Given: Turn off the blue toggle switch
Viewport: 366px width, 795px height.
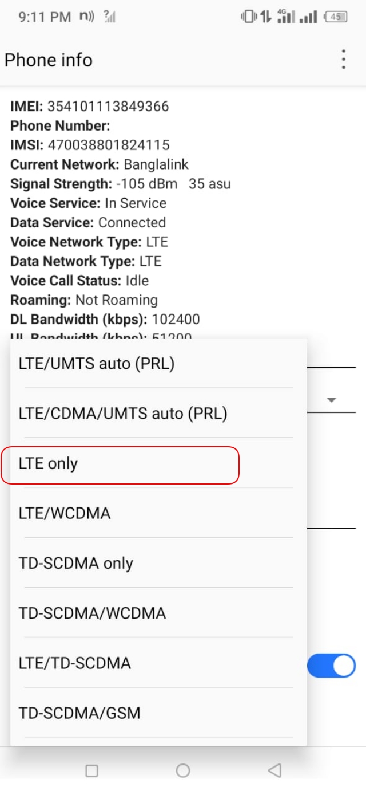Looking at the screenshot, I should pyautogui.click(x=331, y=666).
